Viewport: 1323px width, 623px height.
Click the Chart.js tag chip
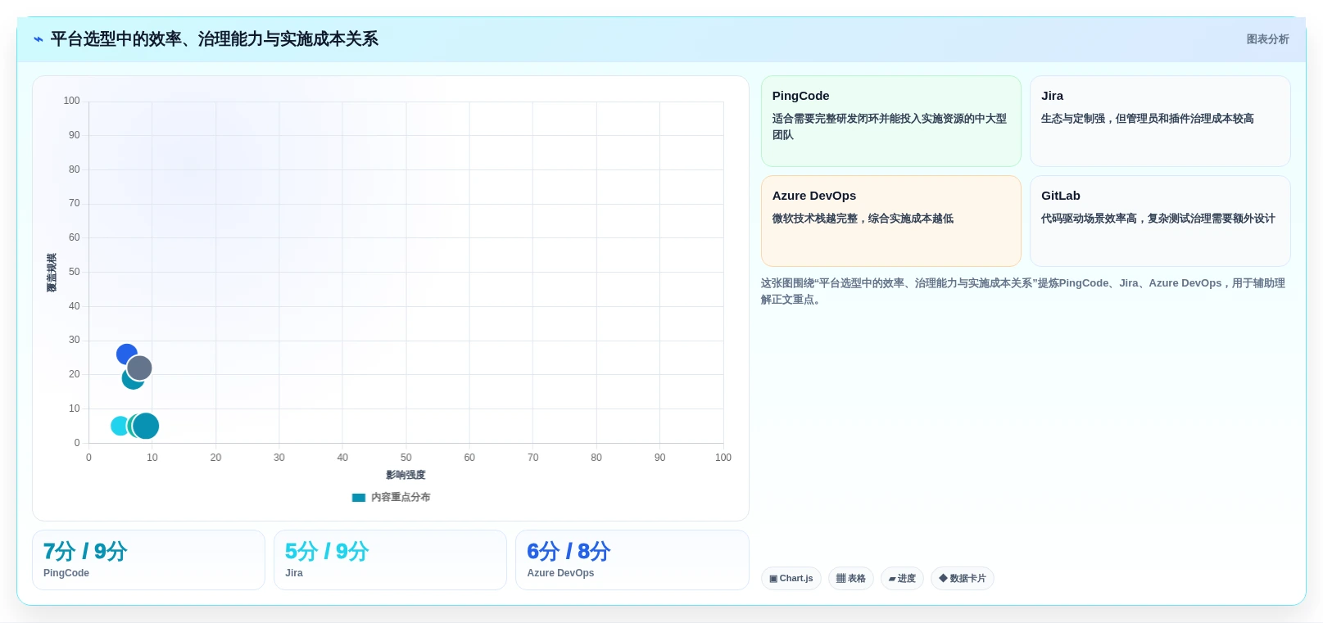point(791,578)
